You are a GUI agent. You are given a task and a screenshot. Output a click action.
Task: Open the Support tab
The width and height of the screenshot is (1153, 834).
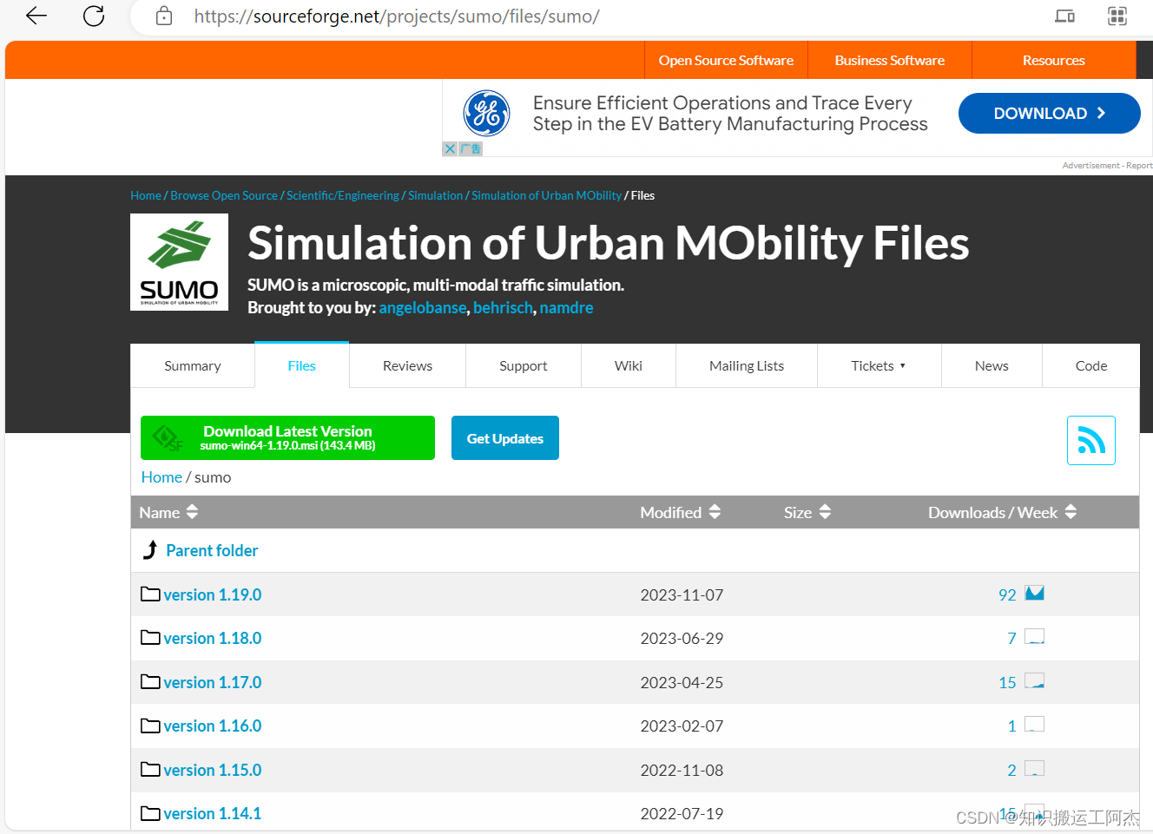point(524,366)
